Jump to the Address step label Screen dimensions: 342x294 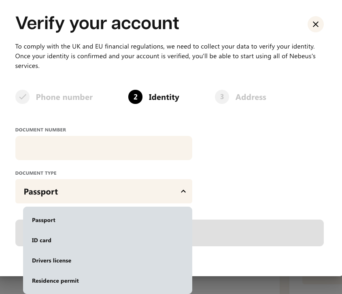click(251, 97)
